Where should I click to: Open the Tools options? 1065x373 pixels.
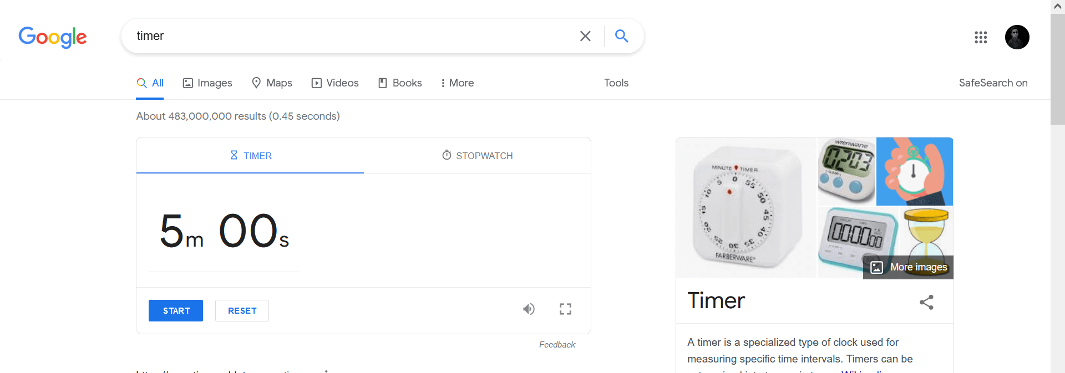616,83
